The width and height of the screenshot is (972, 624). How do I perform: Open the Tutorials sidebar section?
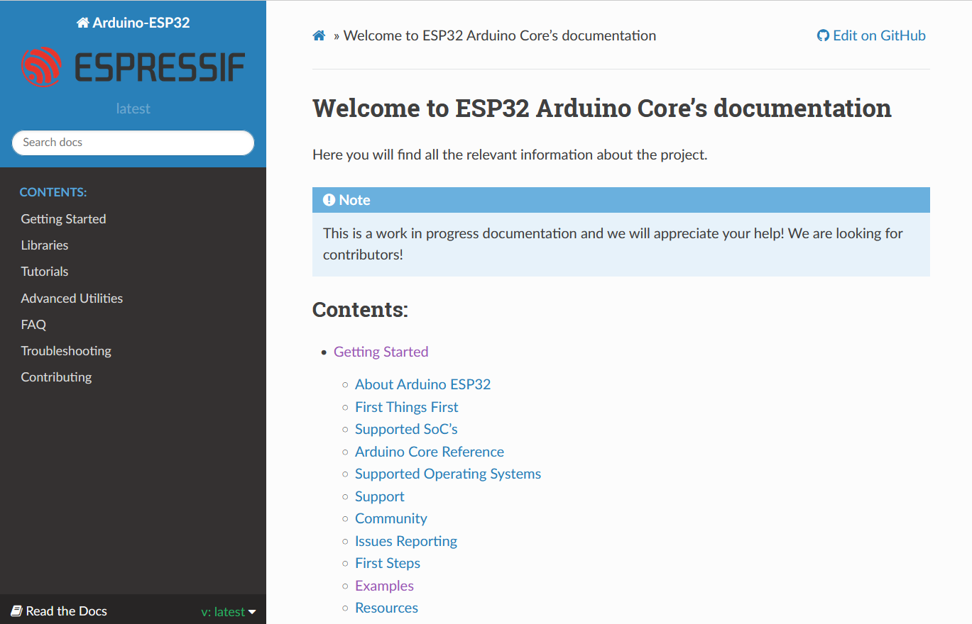point(45,271)
